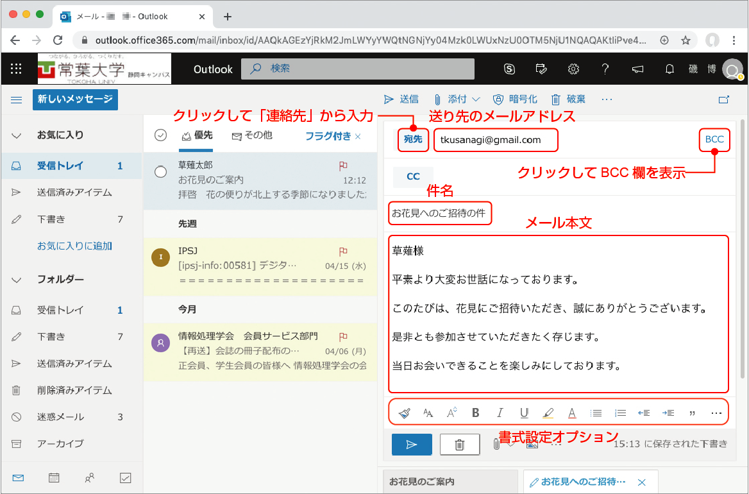Switch to the その他 inbox tab
Image resolution: width=749 pixels, height=494 pixels.
tap(252, 135)
